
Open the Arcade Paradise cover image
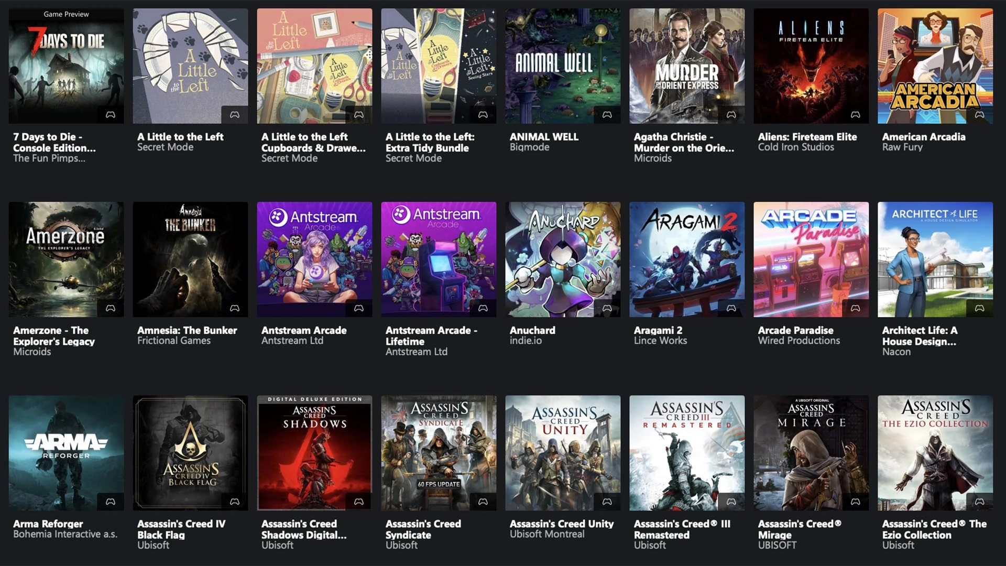point(811,259)
